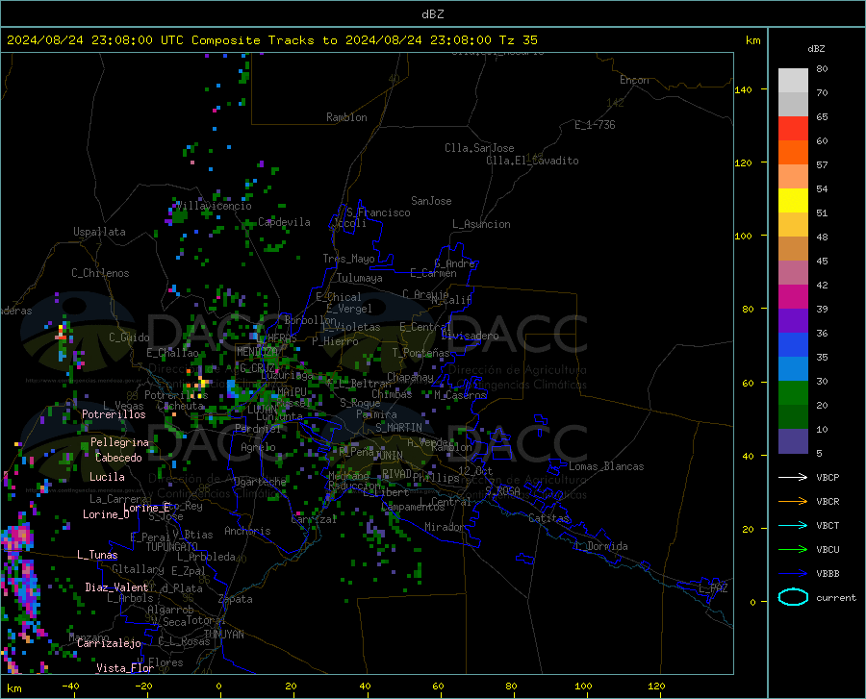Click the Zapata map label
This screenshot has height=699, width=866.
click(236, 599)
